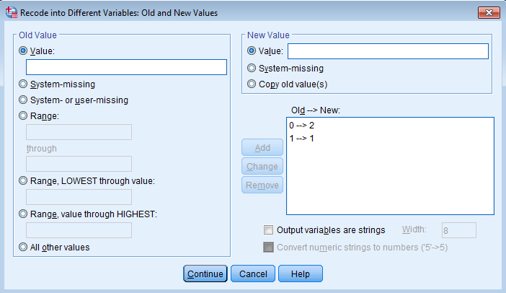
Task: Pick the Range radio option
Action: point(24,116)
